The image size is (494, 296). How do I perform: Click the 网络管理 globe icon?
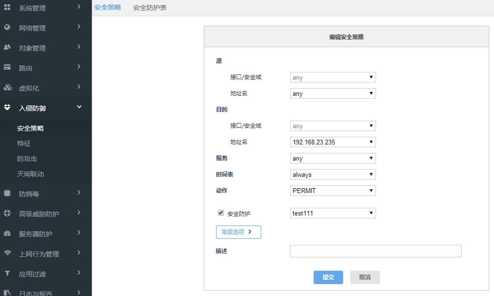(7, 27)
